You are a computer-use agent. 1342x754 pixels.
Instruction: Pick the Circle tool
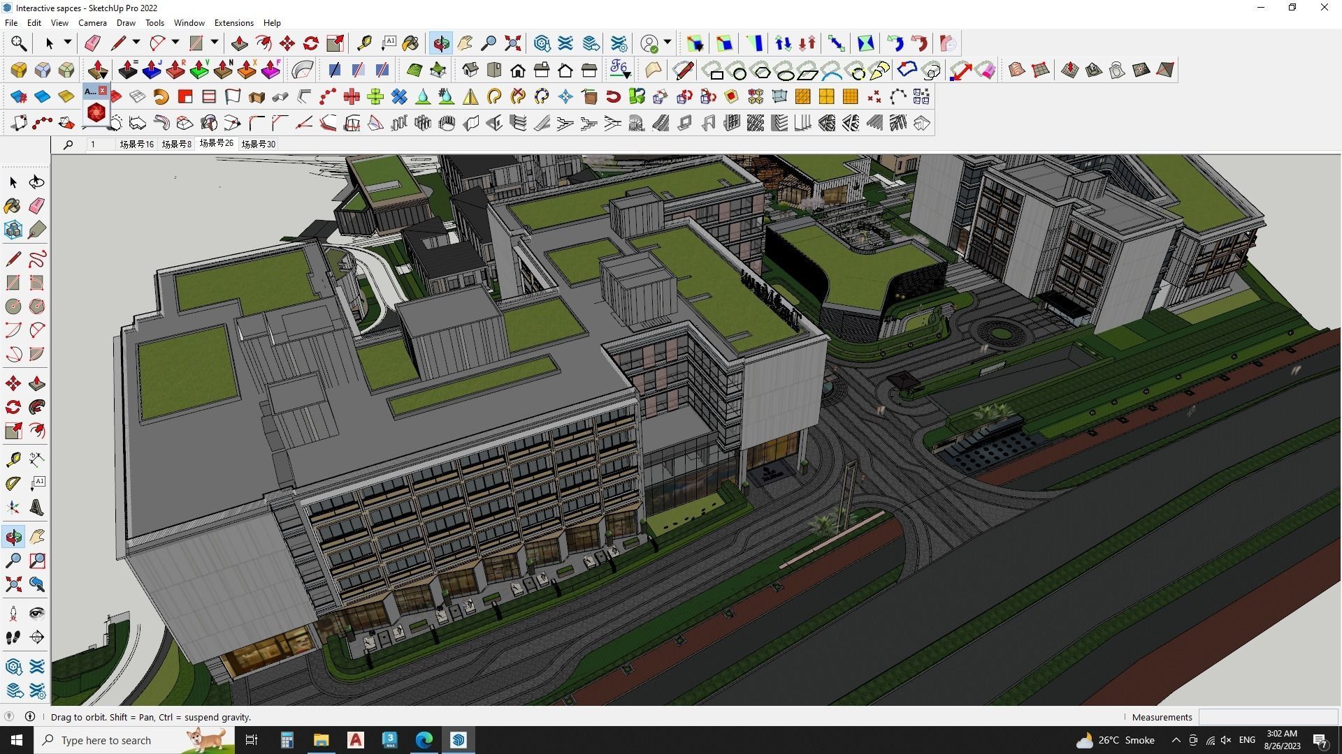point(13,306)
